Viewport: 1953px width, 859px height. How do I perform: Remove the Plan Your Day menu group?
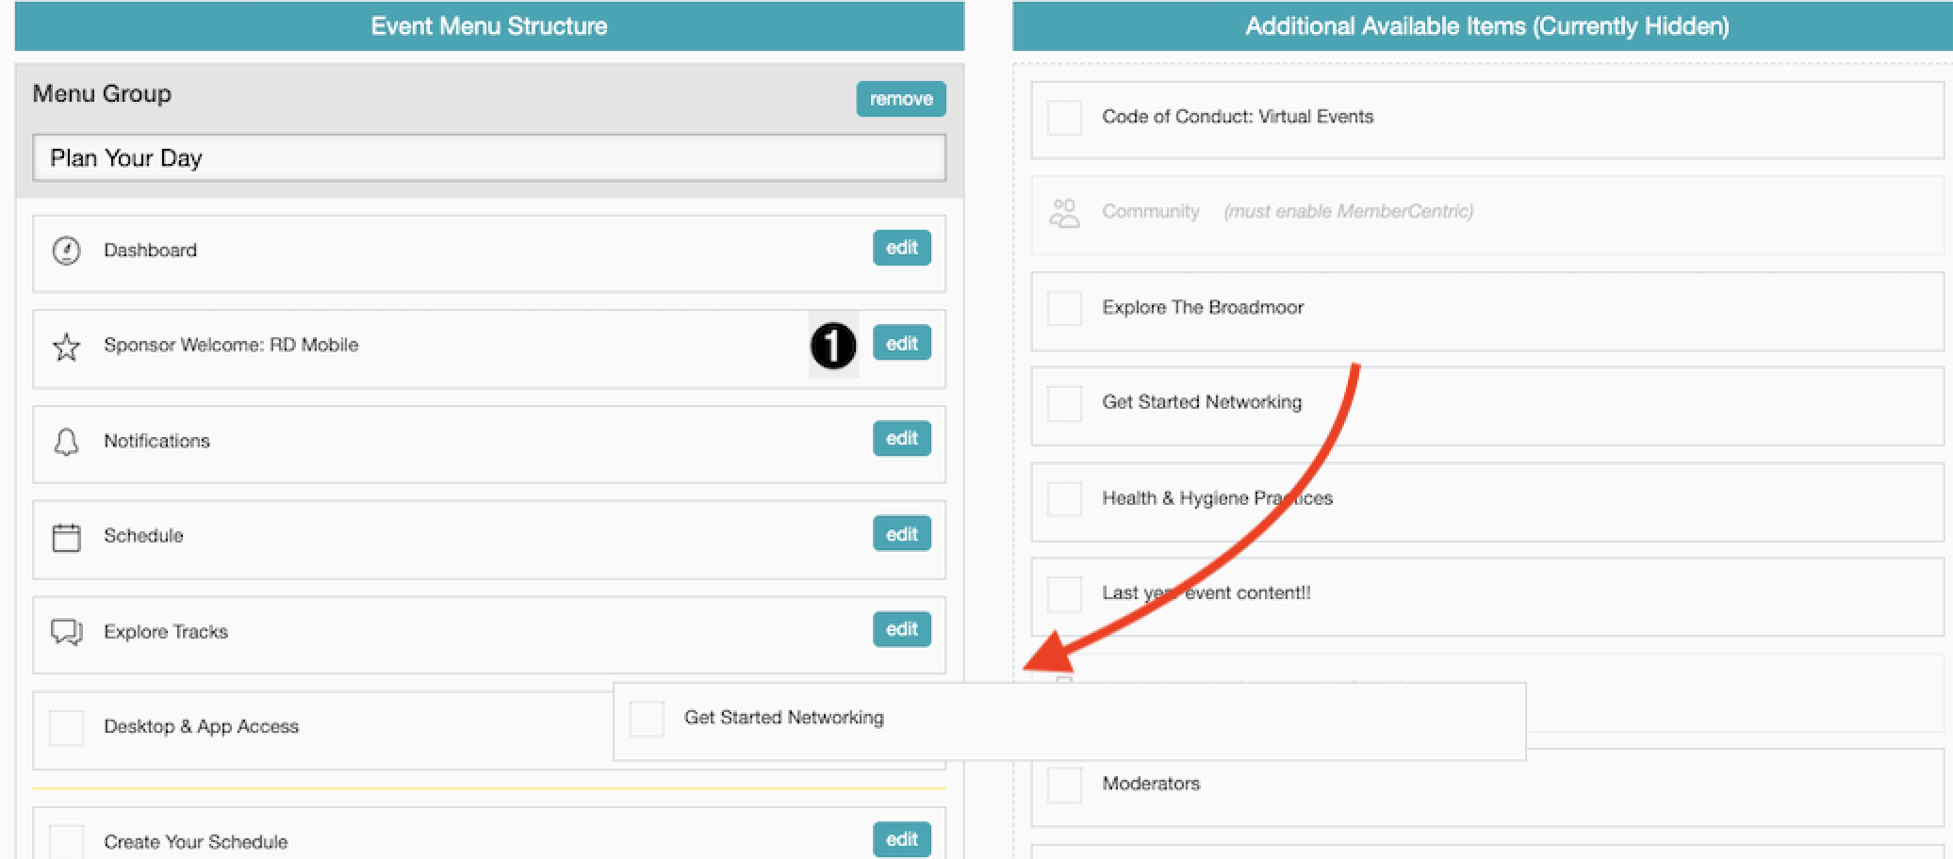point(901,99)
